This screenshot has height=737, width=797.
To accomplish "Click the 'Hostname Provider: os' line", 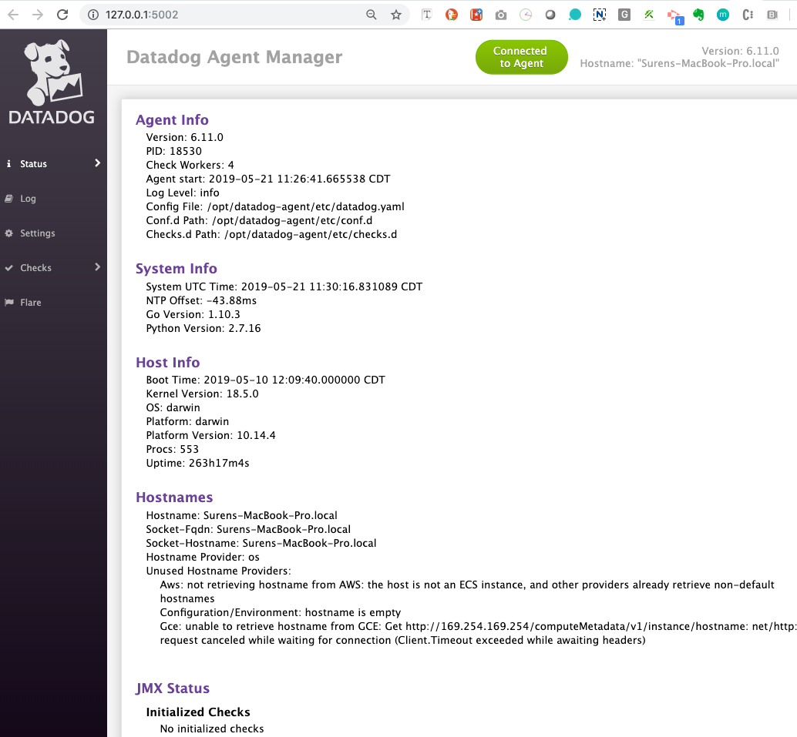I will (x=203, y=558).
